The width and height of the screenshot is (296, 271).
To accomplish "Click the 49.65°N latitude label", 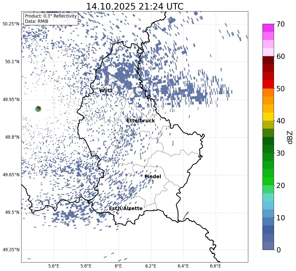I will [11, 175].
